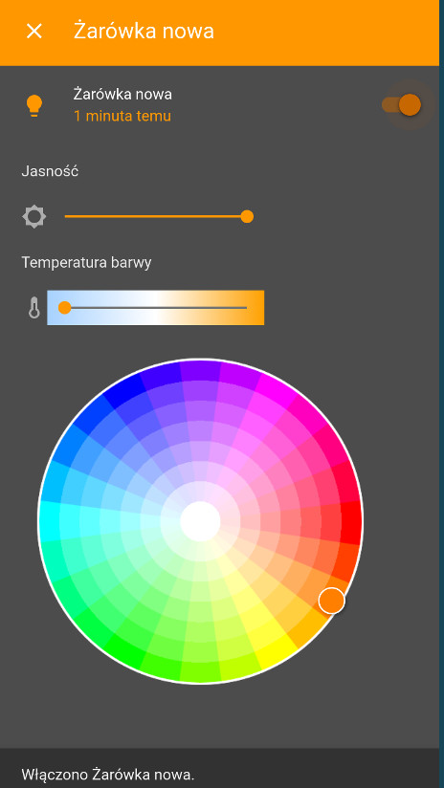The width and height of the screenshot is (444, 788).
Task: Click the orange color wheel selection marker
Action: pyautogui.click(x=332, y=600)
